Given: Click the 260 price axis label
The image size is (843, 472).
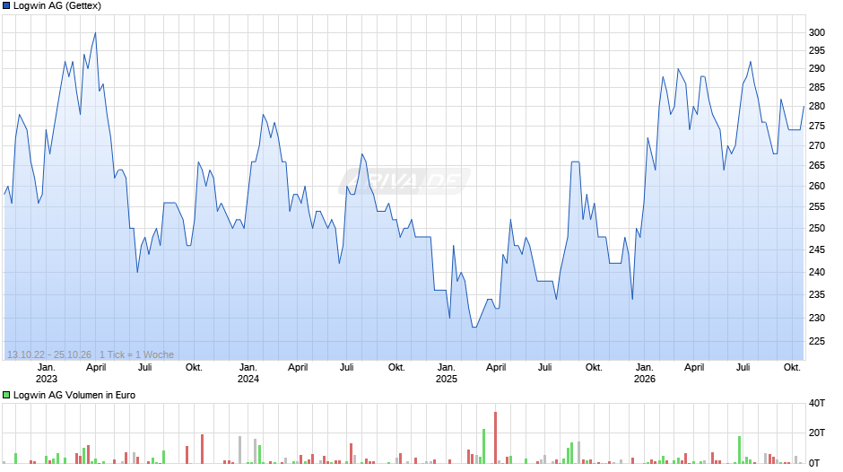Looking at the screenshot, I should (x=817, y=186).
